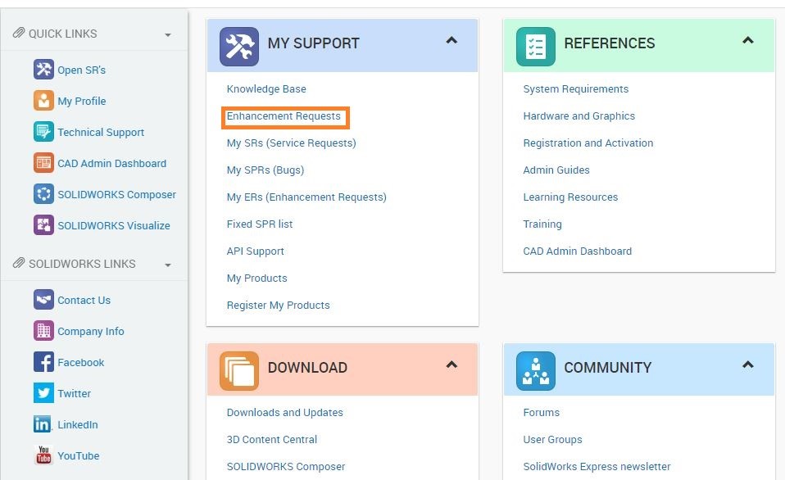Open the Knowledge Base link
The width and height of the screenshot is (785, 480).
266,89
